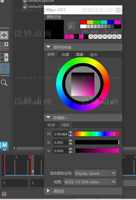
Task: Switch to the 图像 tab
Action: pos(80,54)
